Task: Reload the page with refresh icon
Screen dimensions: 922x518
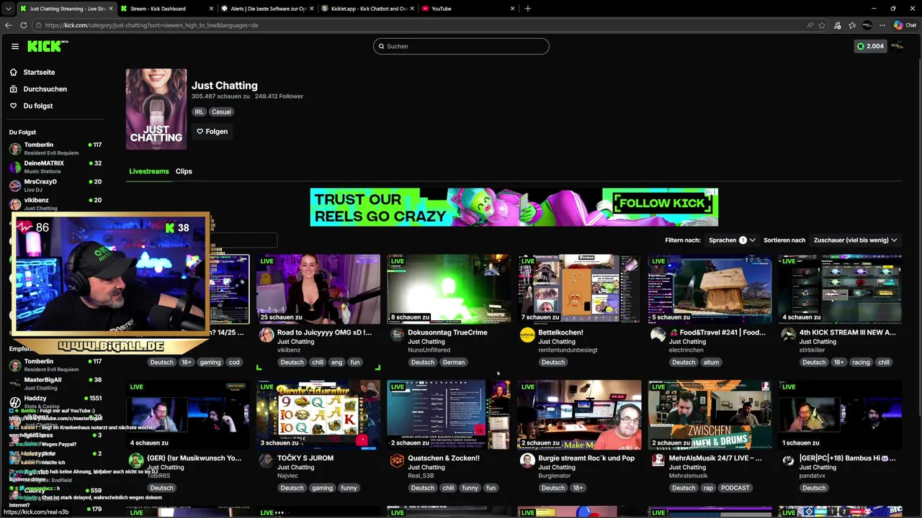Action: [x=23, y=25]
